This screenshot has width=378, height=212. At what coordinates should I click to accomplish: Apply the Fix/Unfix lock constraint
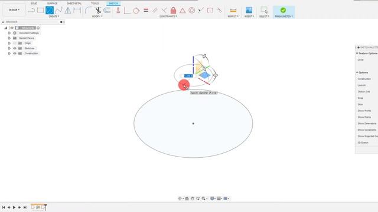coord(173,11)
